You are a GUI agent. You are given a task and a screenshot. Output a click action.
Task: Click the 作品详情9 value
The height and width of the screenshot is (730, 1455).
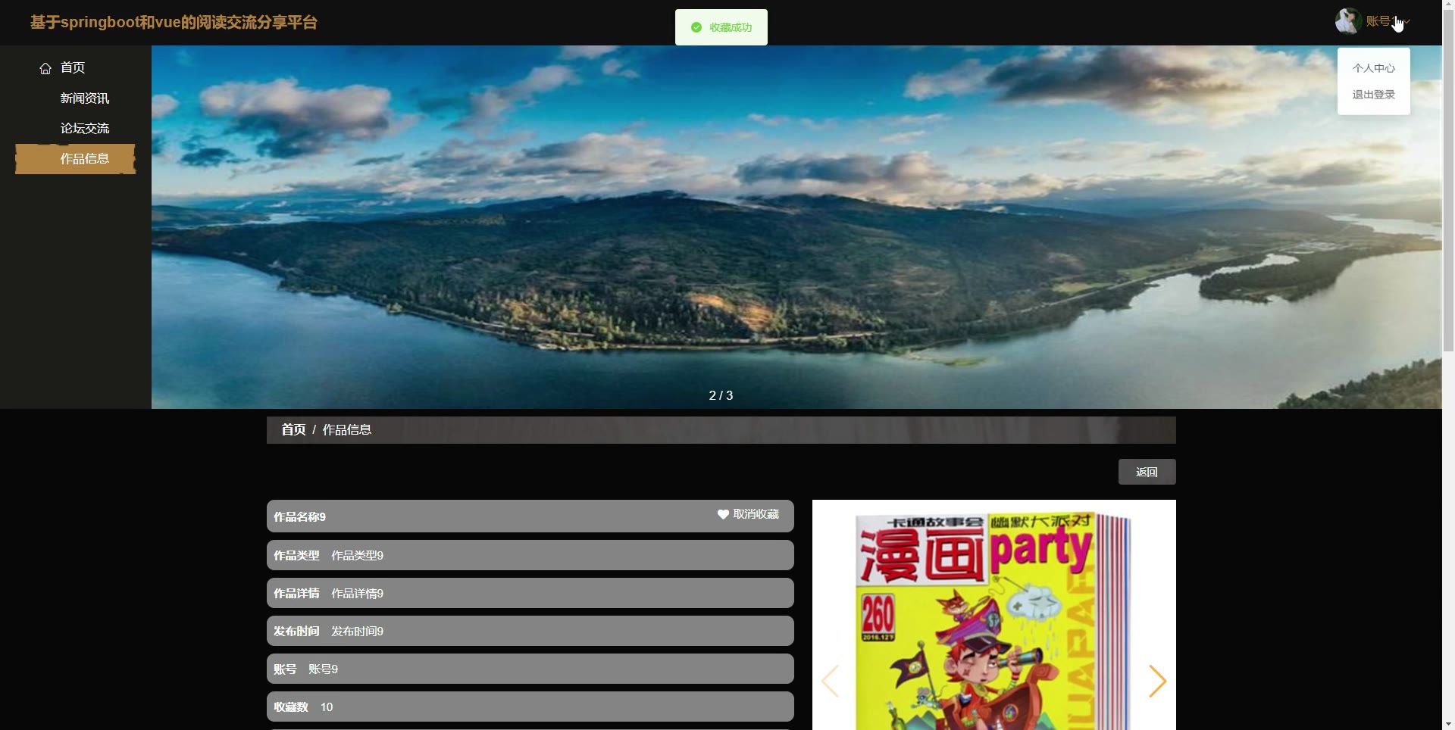357,594
